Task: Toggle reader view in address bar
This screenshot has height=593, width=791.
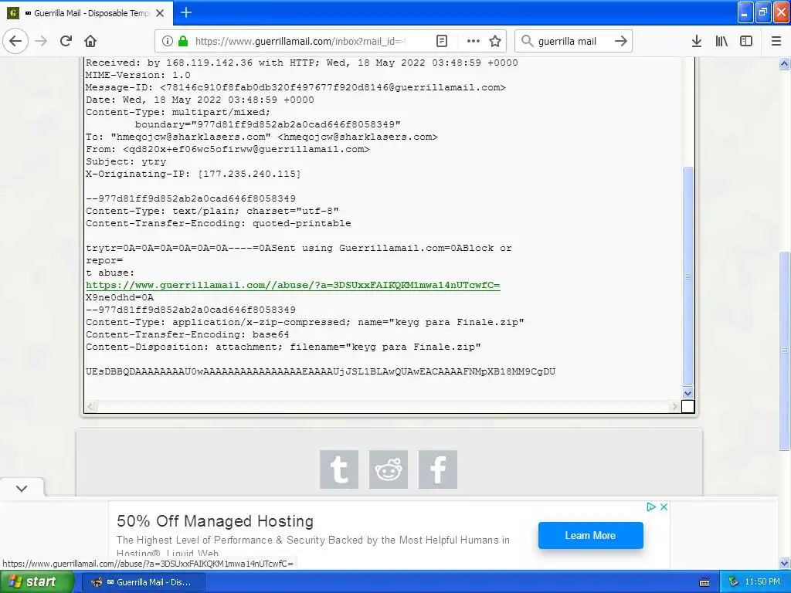Action: click(x=441, y=42)
